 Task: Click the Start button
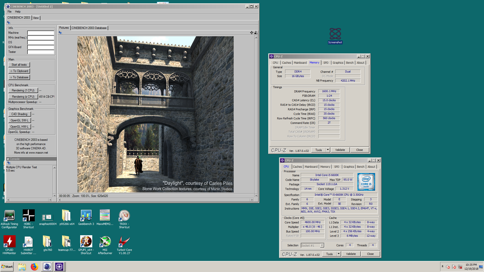click(x=7, y=267)
